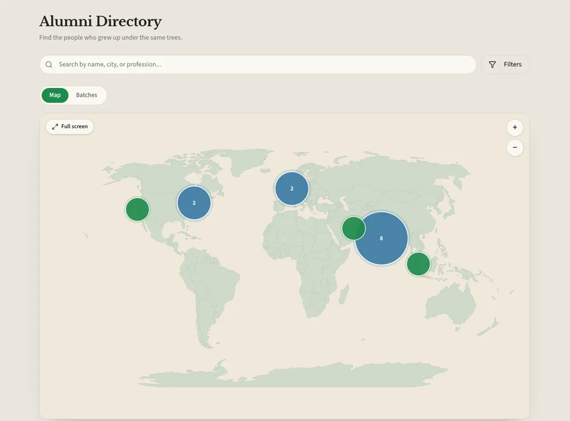Select the green marker in Southeast Asia
The image size is (570, 421).
(x=418, y=264)
